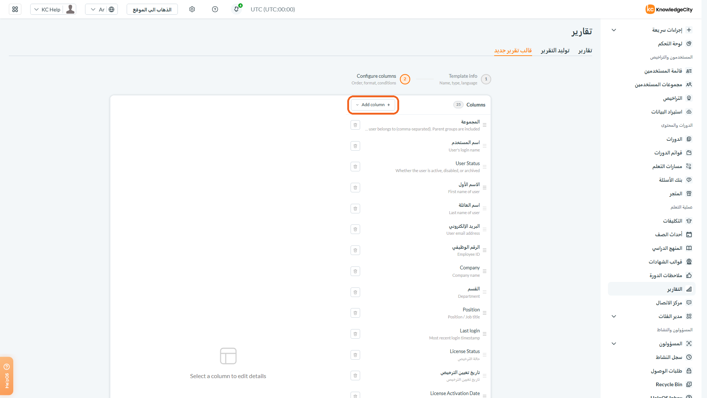
Task: Go to step 1 Template info
Action: [465, 79]
